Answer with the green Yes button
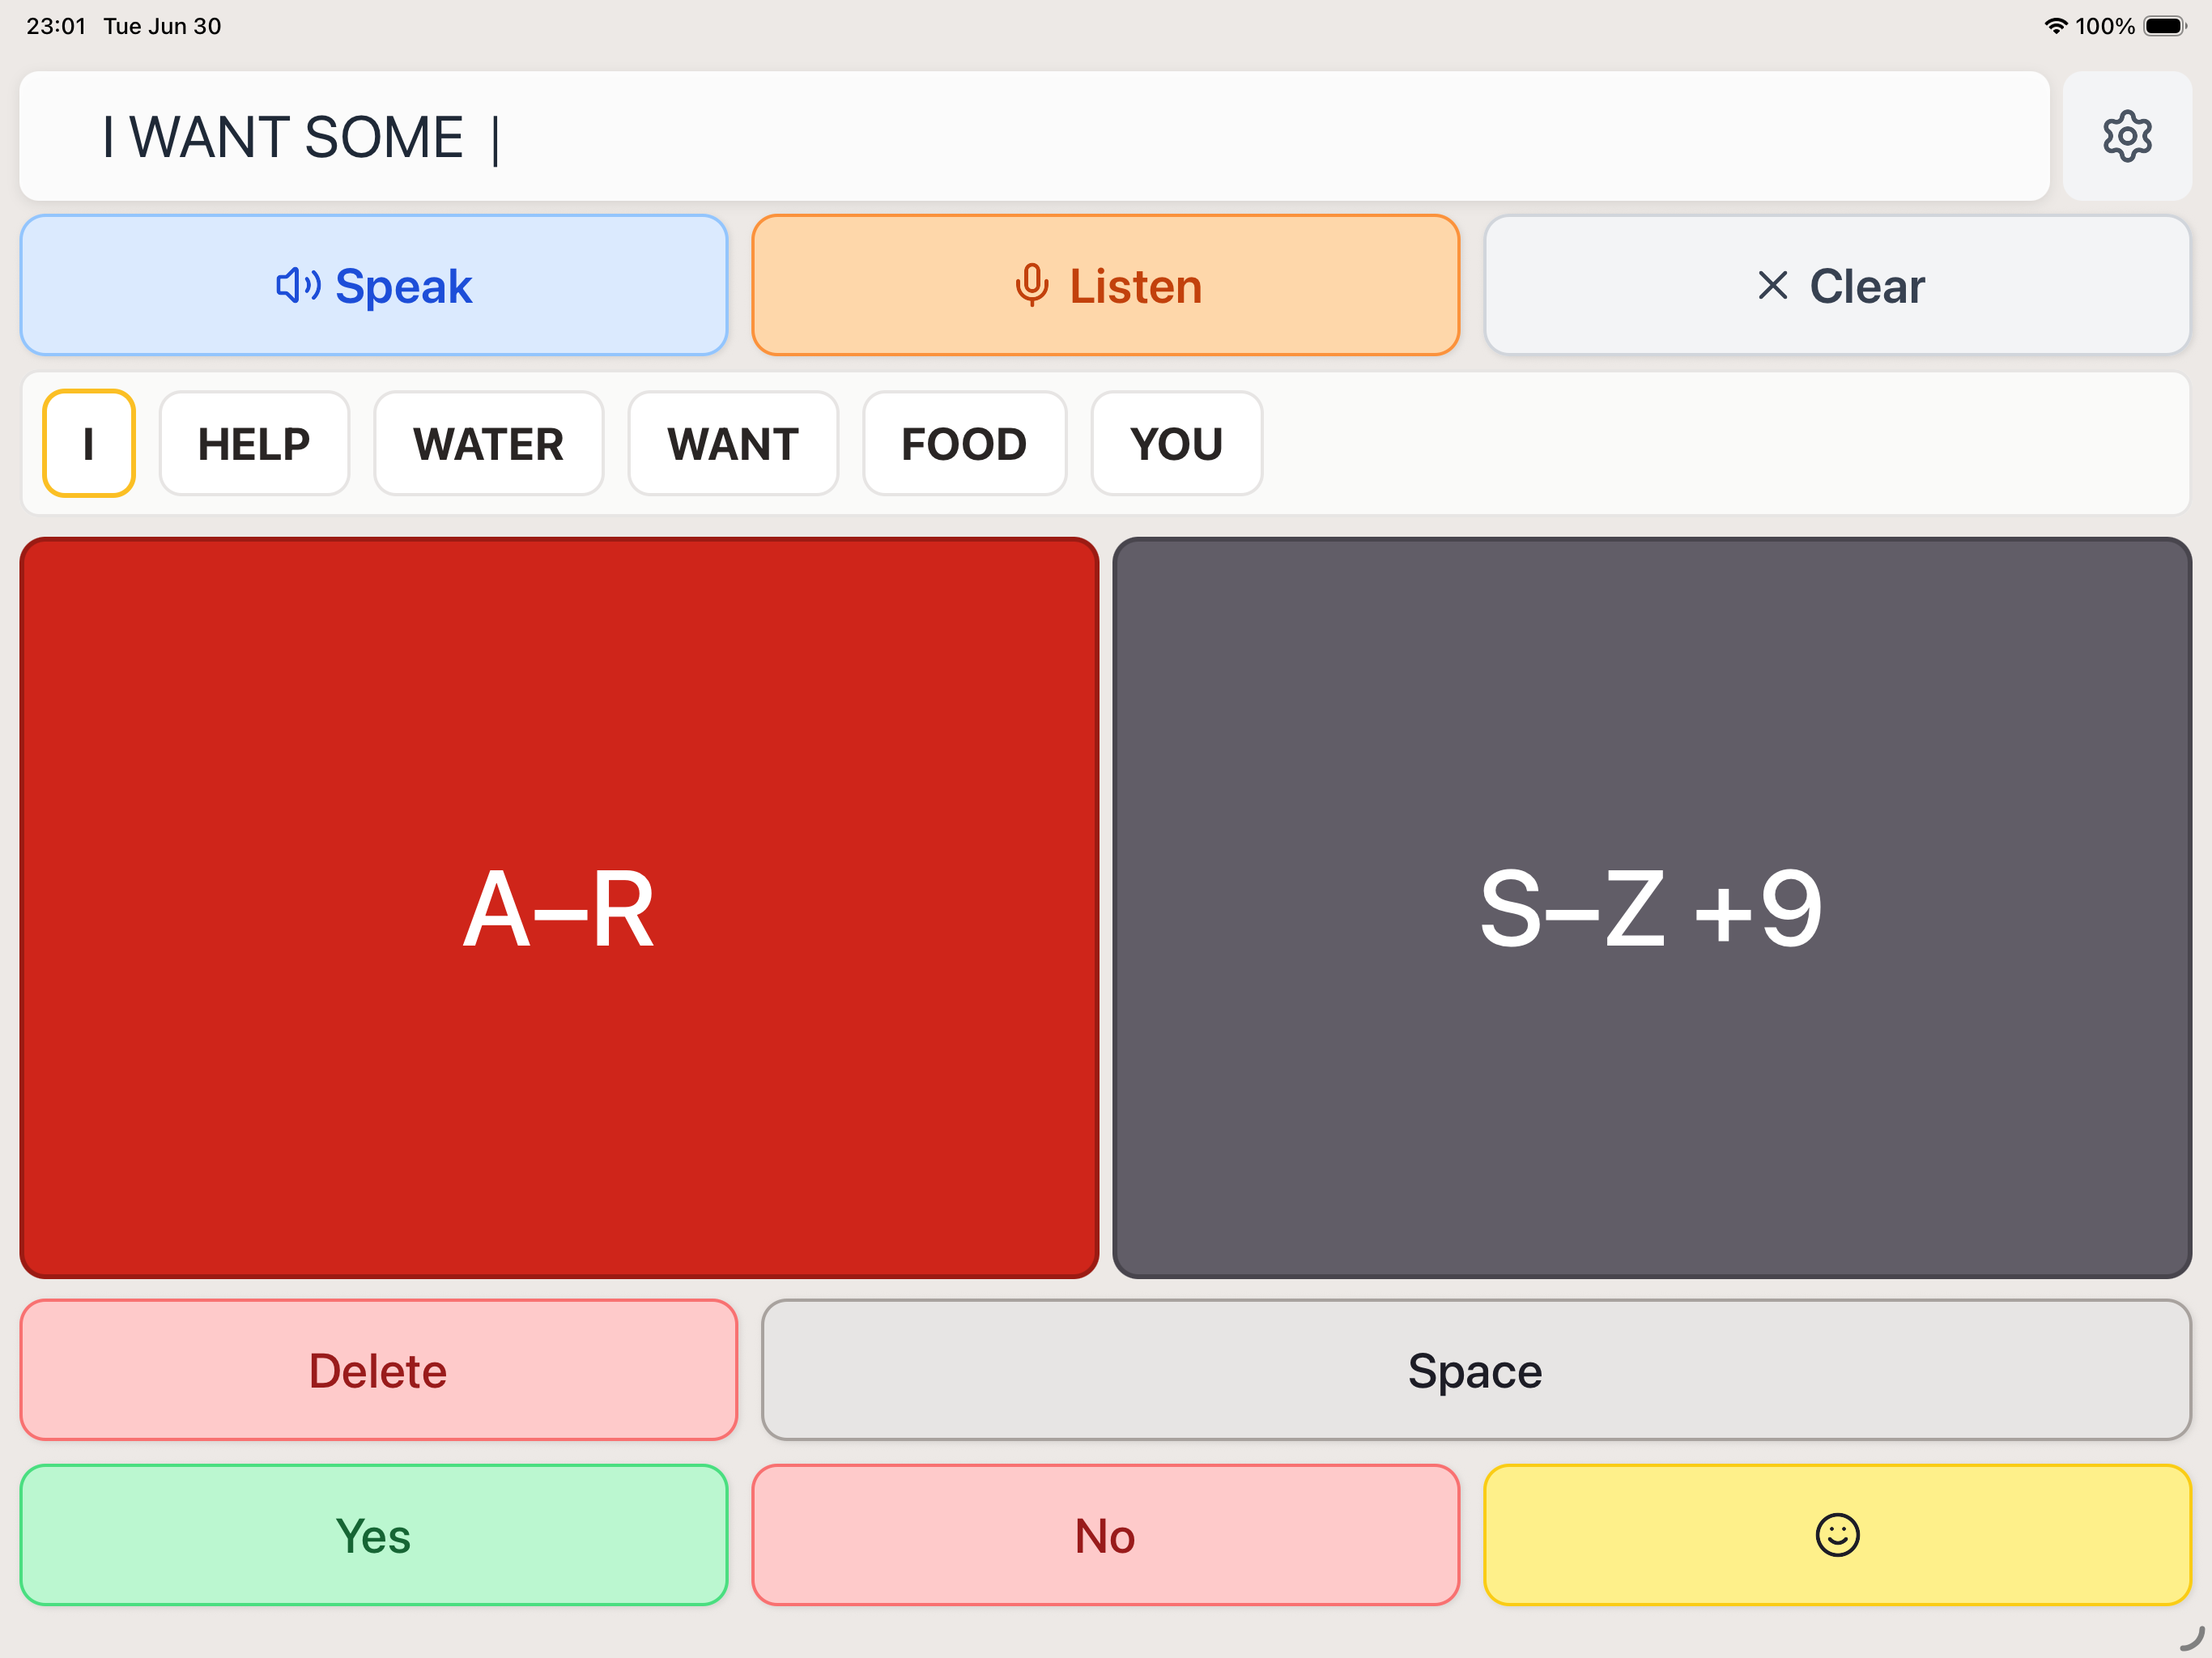 click(374, 1535)
